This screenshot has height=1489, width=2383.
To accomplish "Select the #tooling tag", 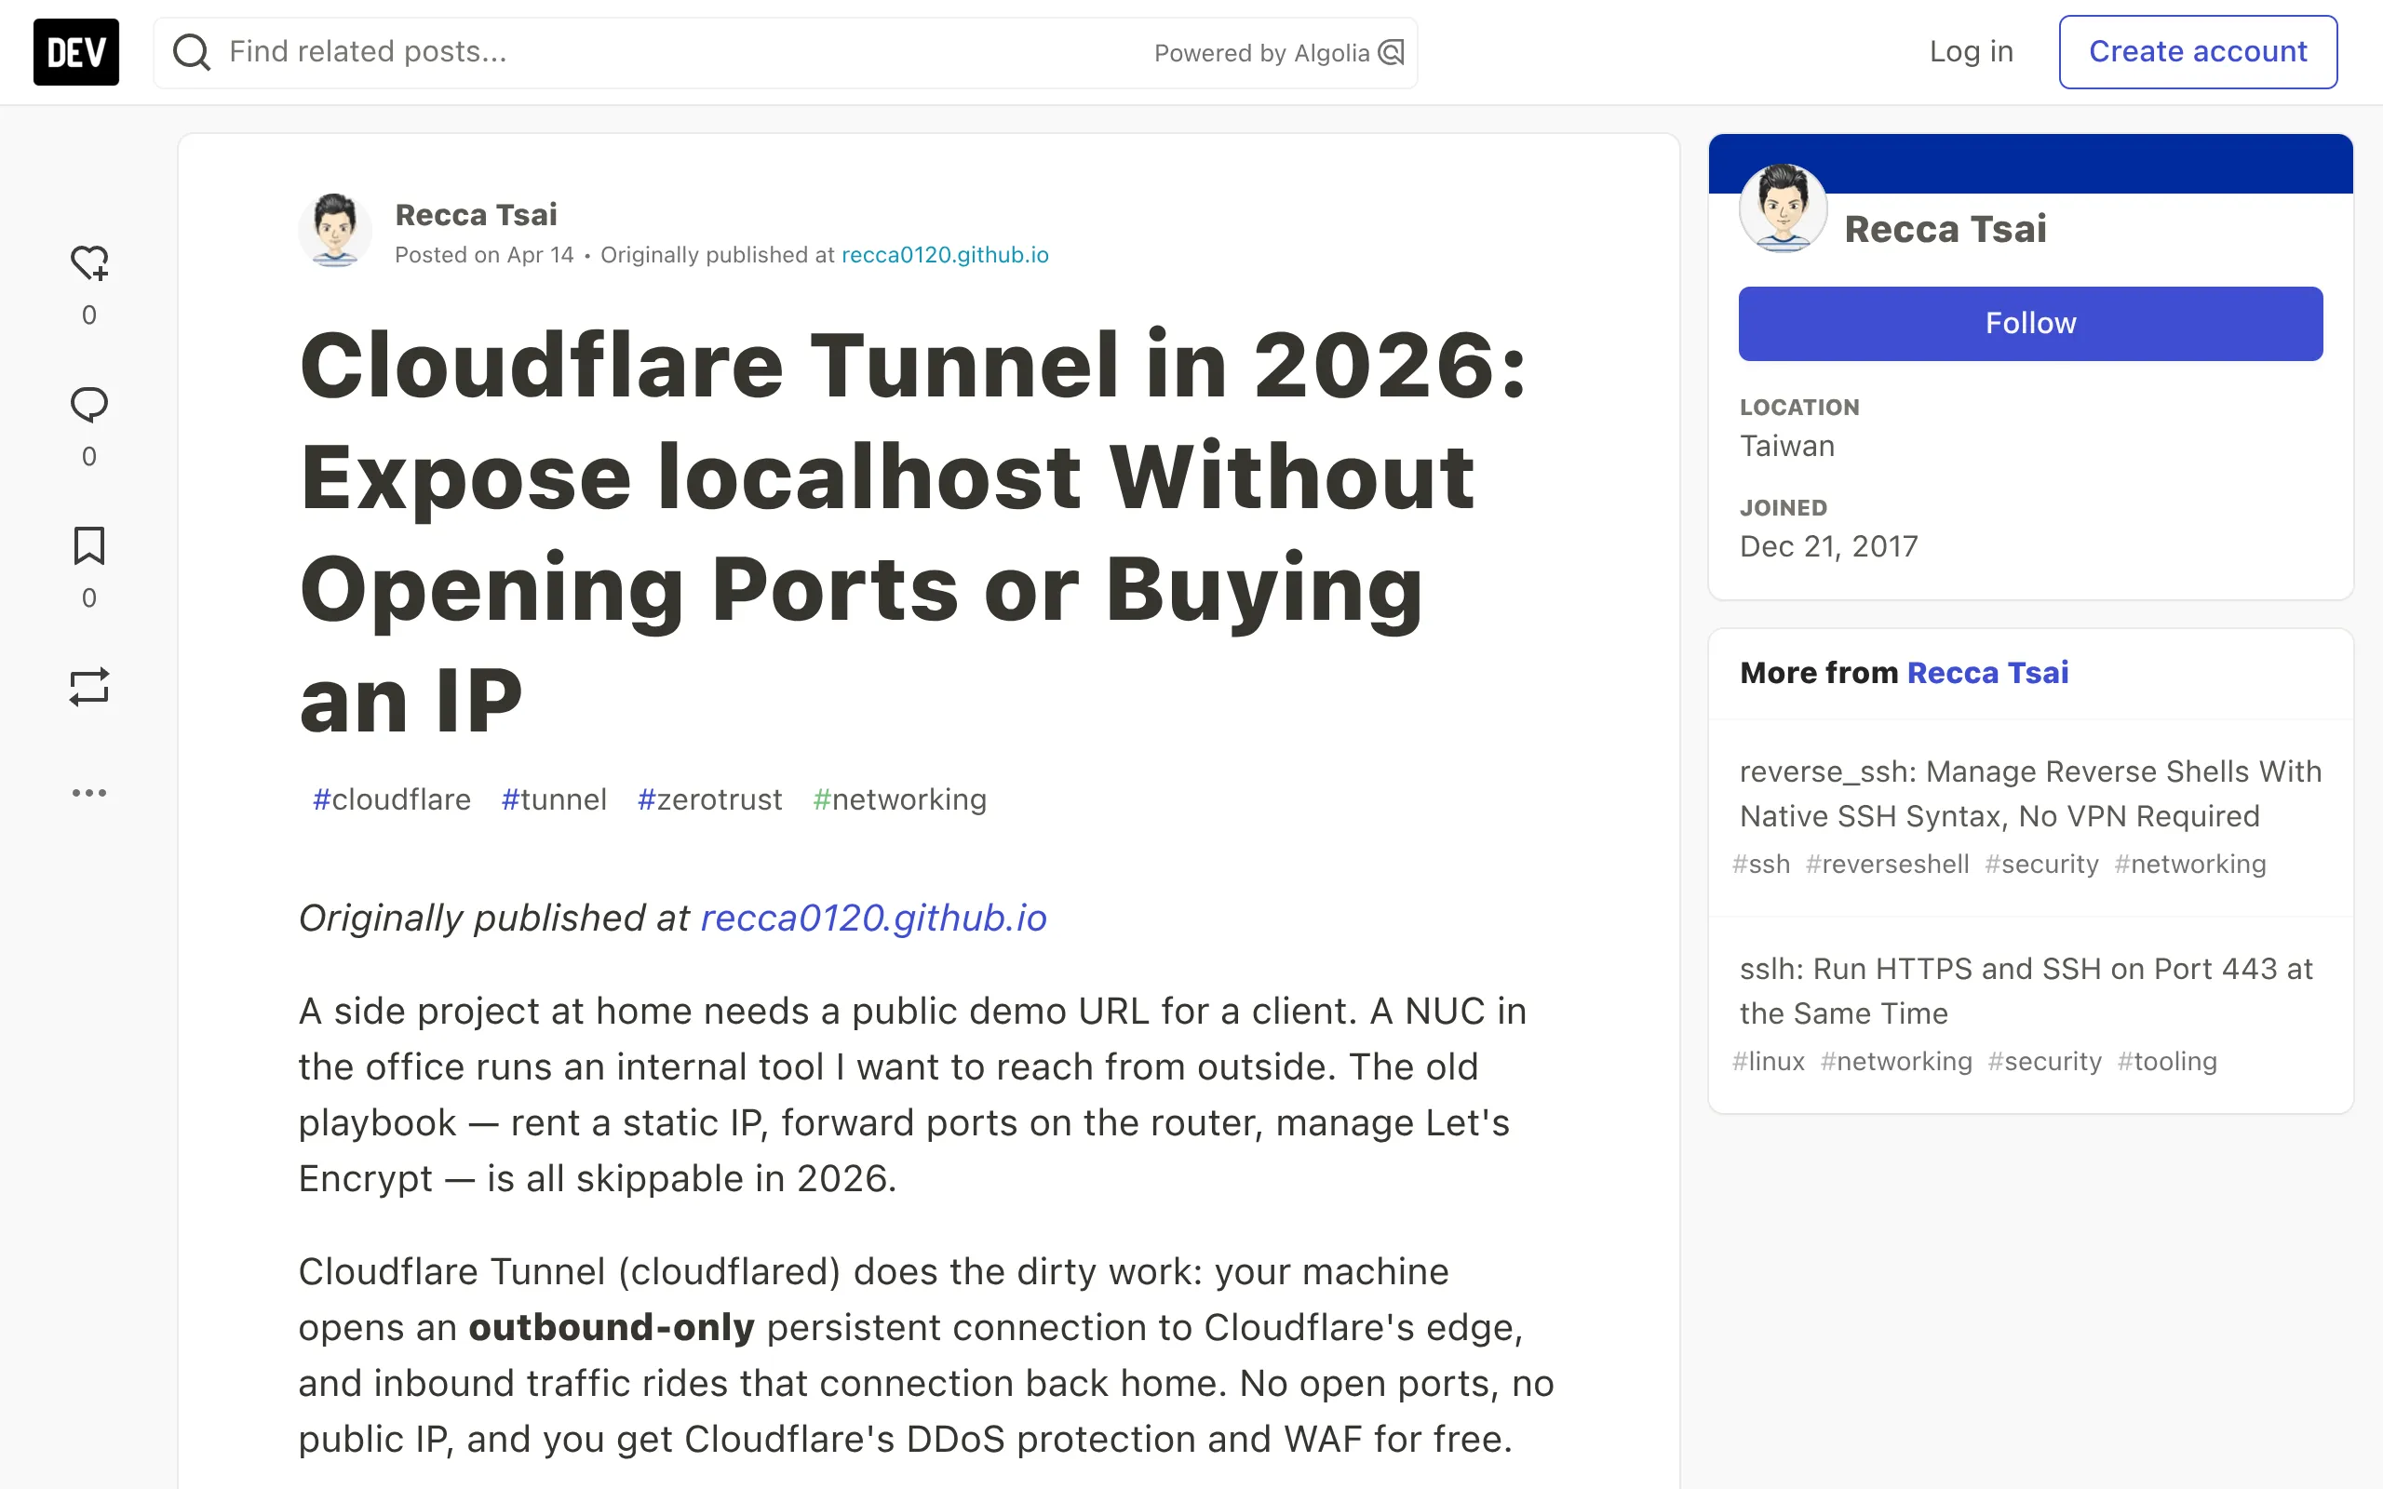I will [2167, 1062].
